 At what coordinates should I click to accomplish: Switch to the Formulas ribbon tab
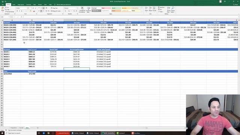28,4
